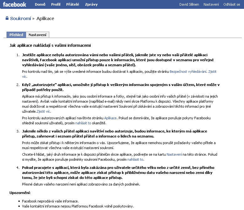Click the facebook logo
This screenshot has height=210, width=244.
tap(14, 4)
